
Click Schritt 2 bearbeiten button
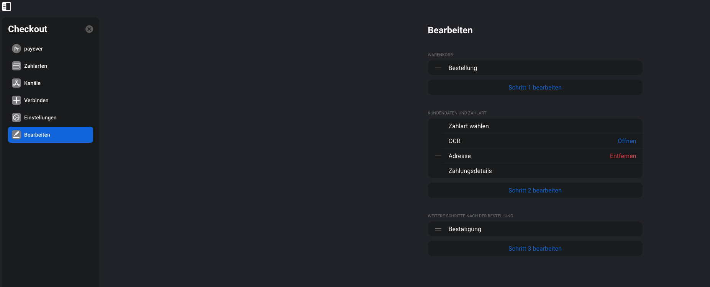(x=535, y=190)
